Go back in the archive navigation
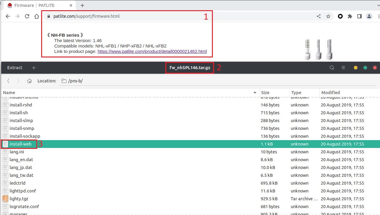The width and height of the screenshot is (380, 215). (8, 81)
